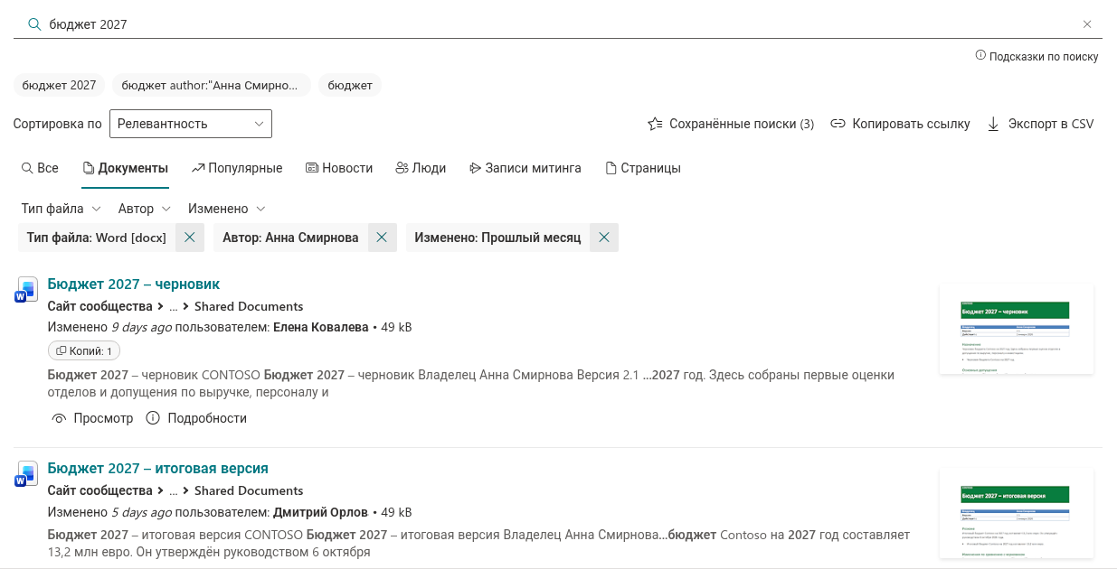
Task: Click Word icon of Бюджет 2027 – черновик
Action: [25, 289]
